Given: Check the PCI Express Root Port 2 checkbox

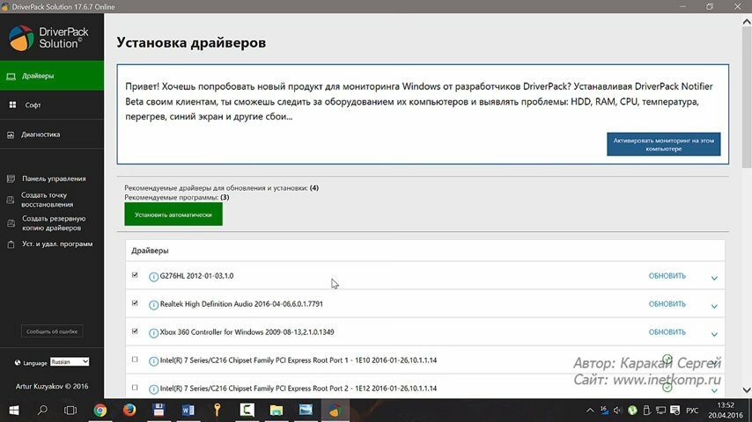Looking at the screenshot, I should pos(135,388).
